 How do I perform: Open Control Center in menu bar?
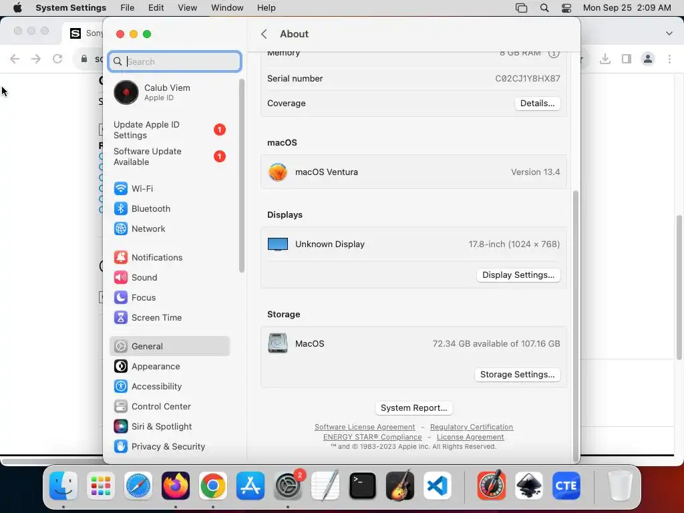click(x=566, y=8)
